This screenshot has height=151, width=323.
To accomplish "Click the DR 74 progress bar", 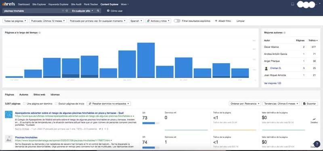I will 151,147.
